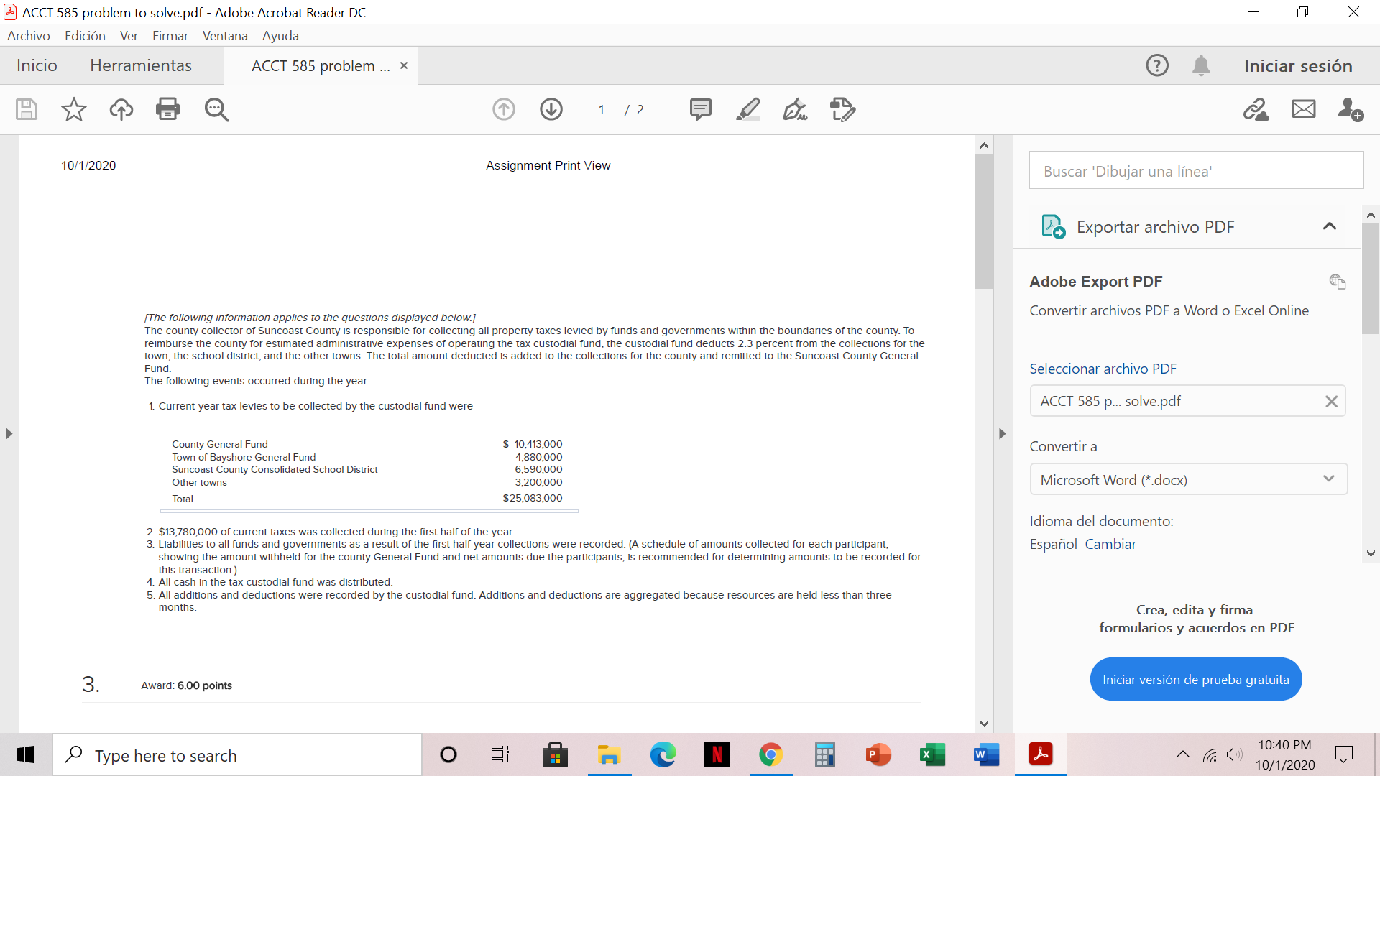The width and height of the screenshot is (1380, 942).
Task: Collapse the Exportar archivo PDF section
Action: [1329, 226]
